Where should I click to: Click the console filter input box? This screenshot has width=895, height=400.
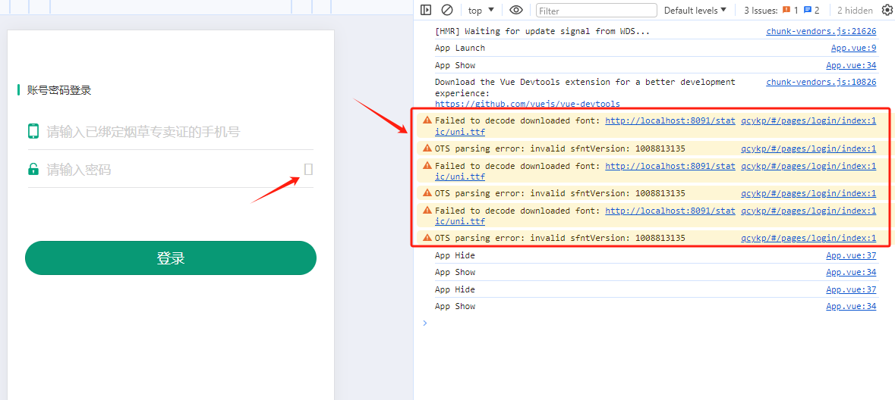coord(596,11)
